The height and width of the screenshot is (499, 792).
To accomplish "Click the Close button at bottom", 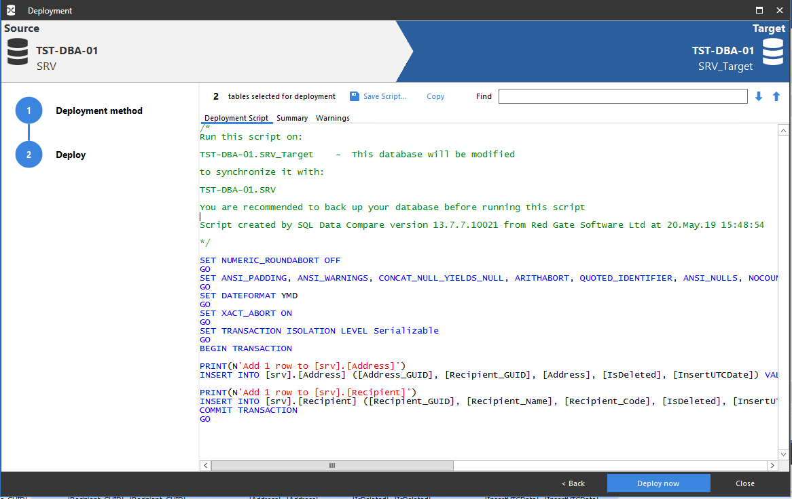I will [x=745, y=483].
